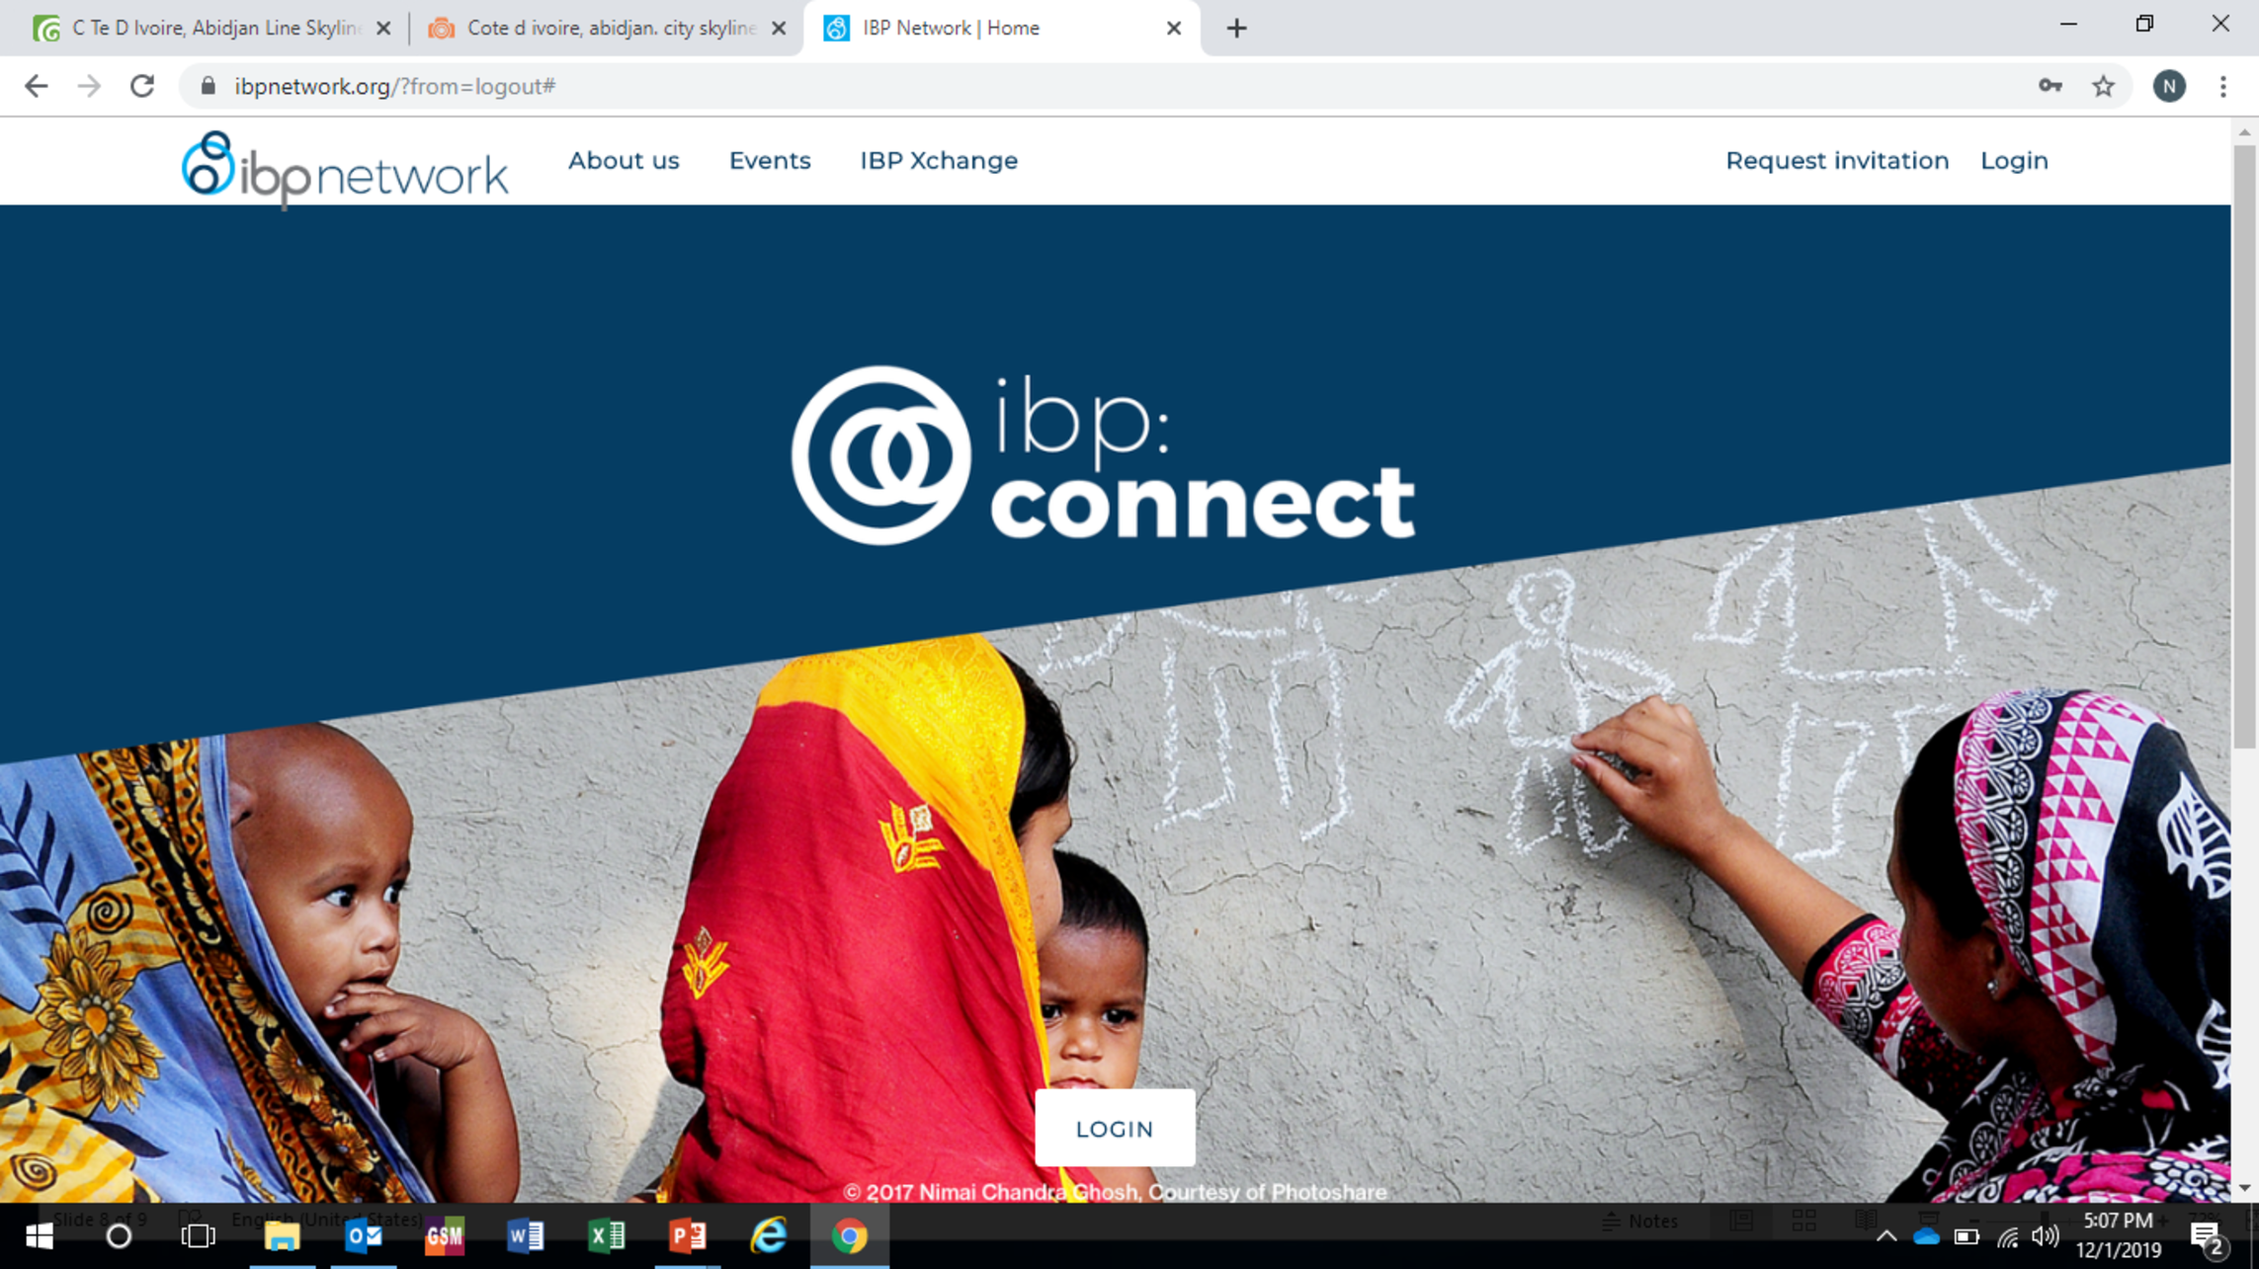Click the ibpnetwork logo in header
The image size is (2259, 1269).
pyautogui.click(x=345, y=170)
